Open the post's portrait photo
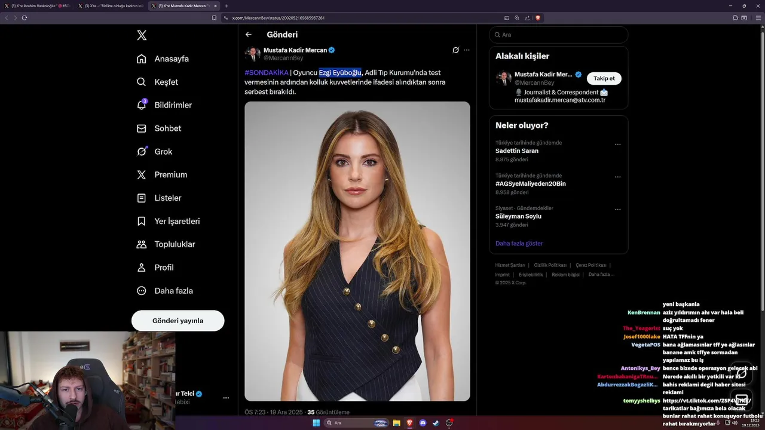Screen dimensions: 765x430 pyautogui.click(x=357, y=251)
